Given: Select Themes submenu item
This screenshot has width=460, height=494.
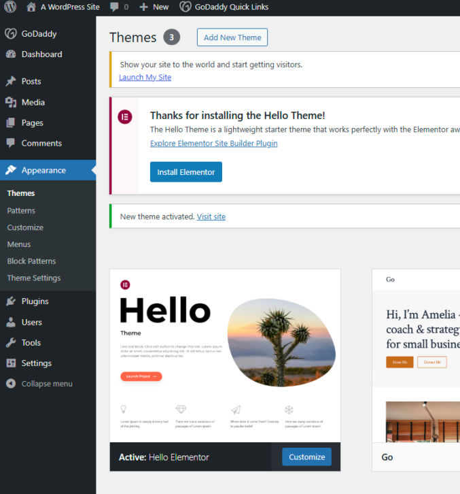Looking at the screenshot, I should point(21,193).
